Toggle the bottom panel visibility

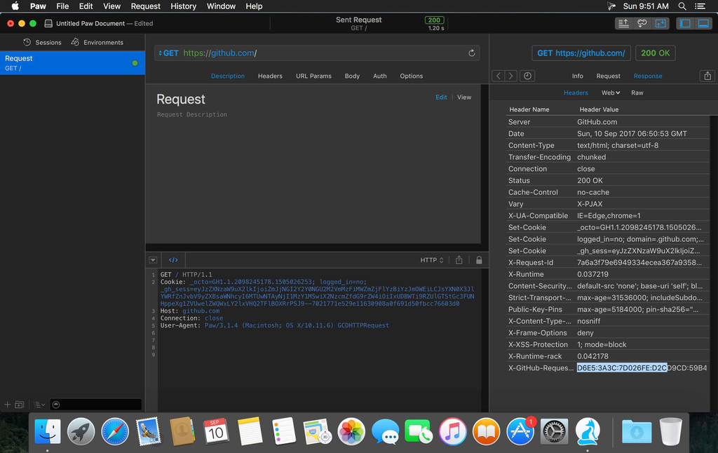tap(703, 23)
